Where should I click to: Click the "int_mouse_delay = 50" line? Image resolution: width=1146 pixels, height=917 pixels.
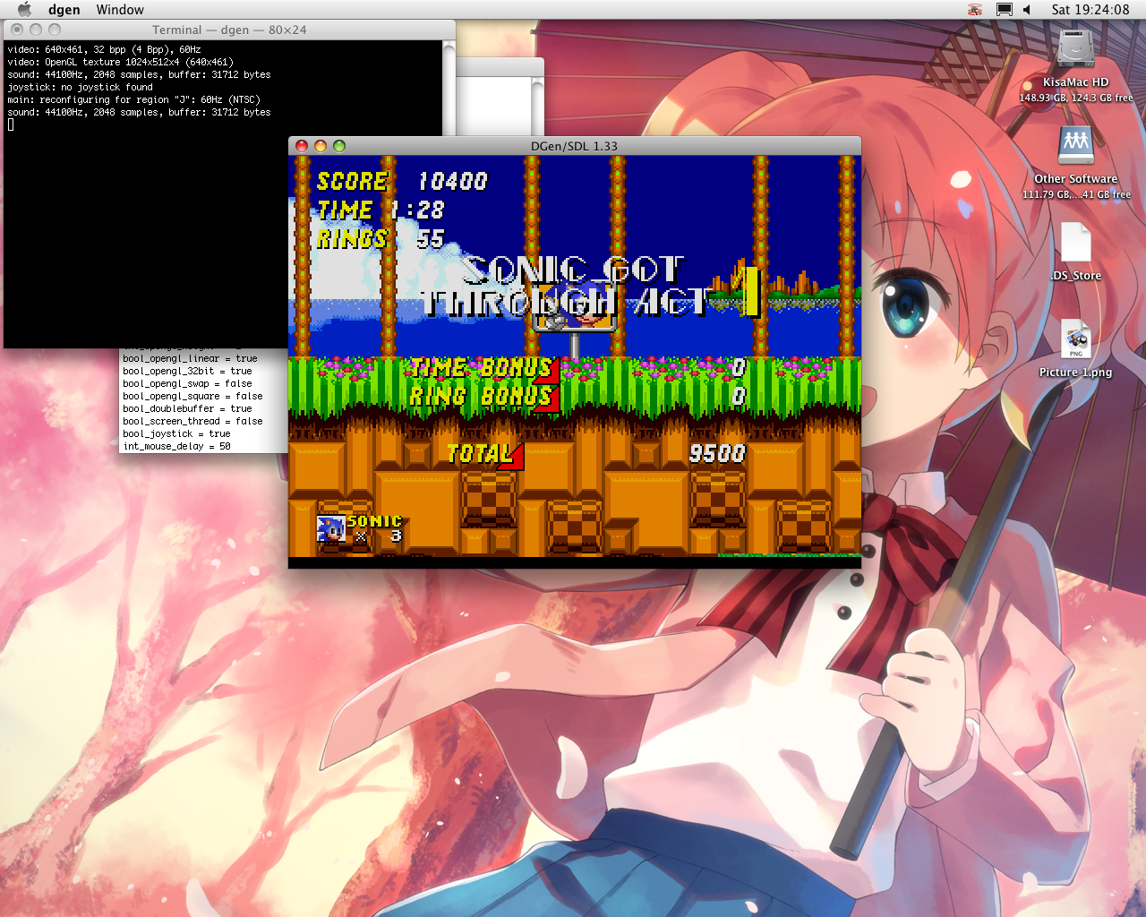pos(176,446)
